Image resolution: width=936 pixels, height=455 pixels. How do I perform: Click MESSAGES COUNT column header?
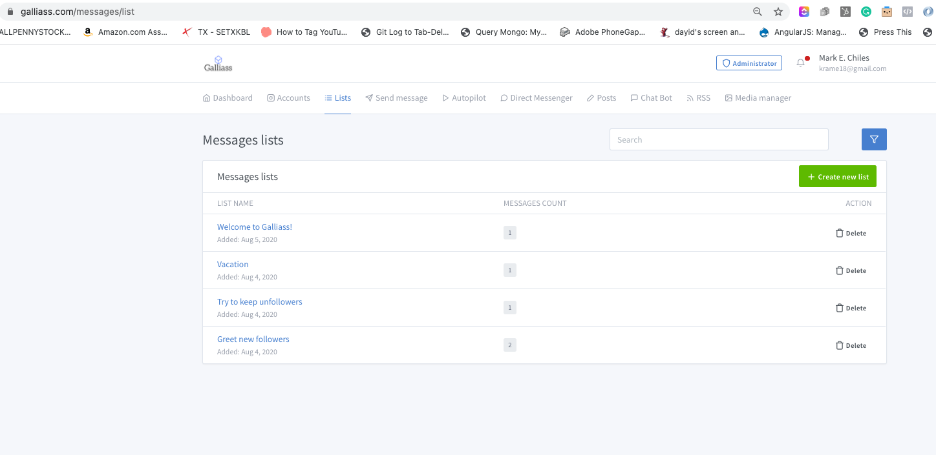pyautogui.click(x=535, y=203)
